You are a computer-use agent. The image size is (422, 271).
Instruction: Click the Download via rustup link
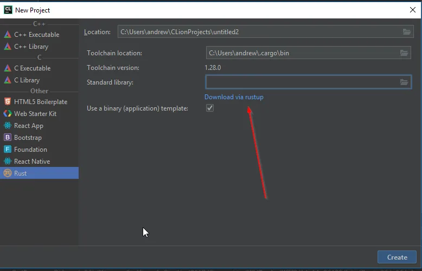[234, 97]
